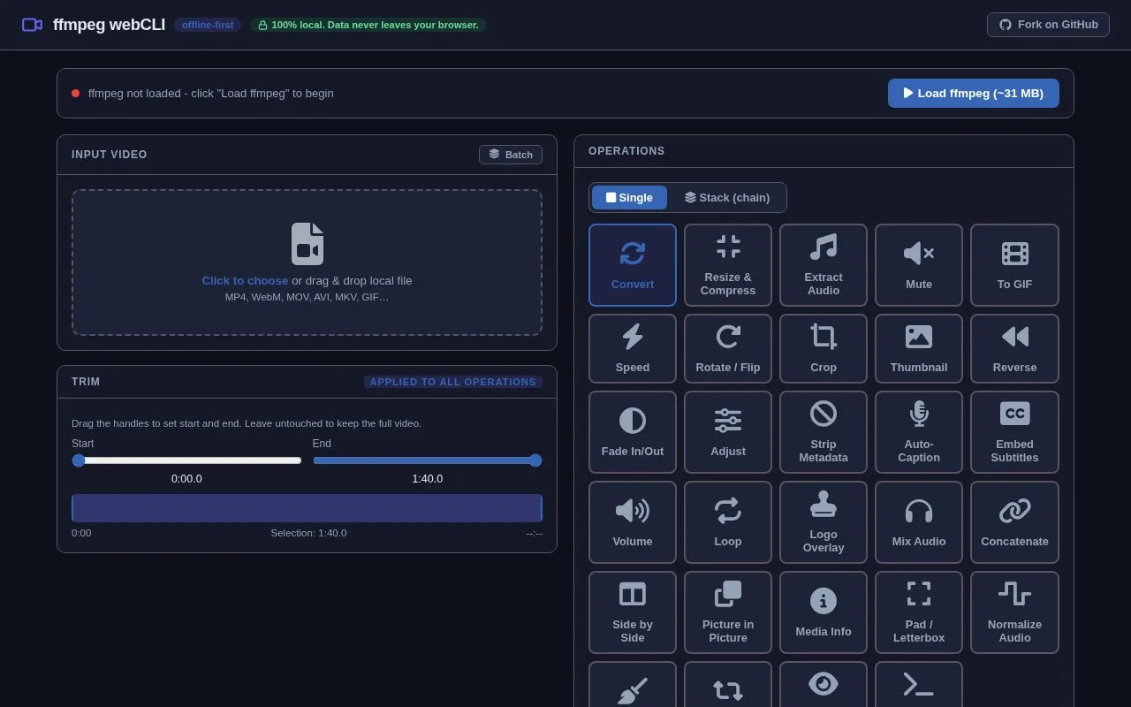The image size is (1131, 707).
Task: Select the Speed operation
Action: (633, 348)
